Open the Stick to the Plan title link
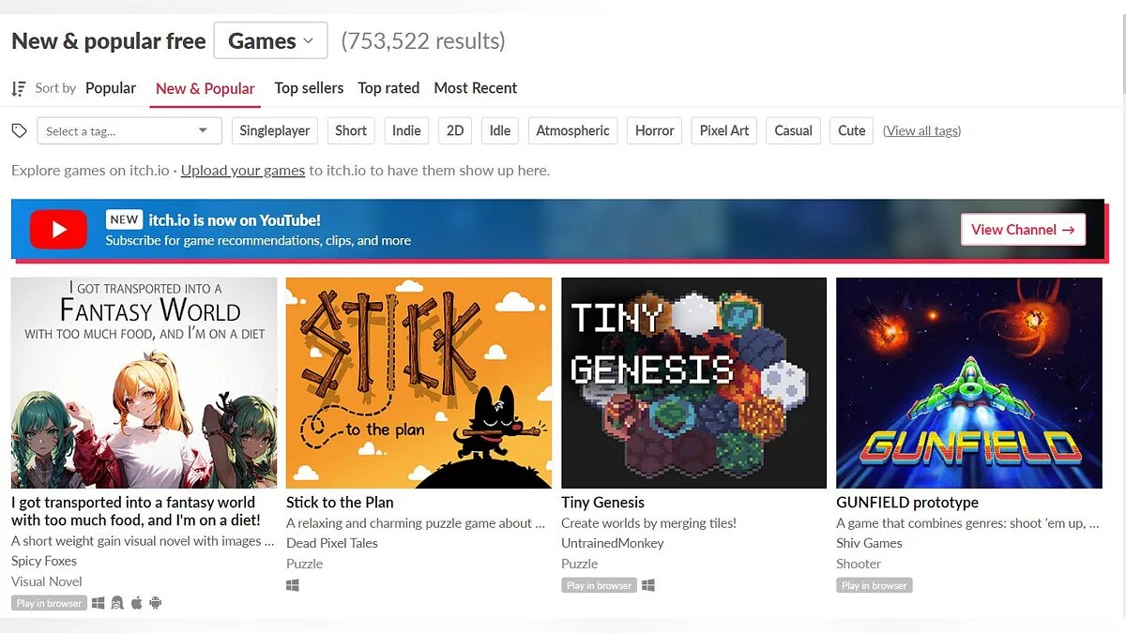Viewport: 1126px width, 633px height. point(340,503)
